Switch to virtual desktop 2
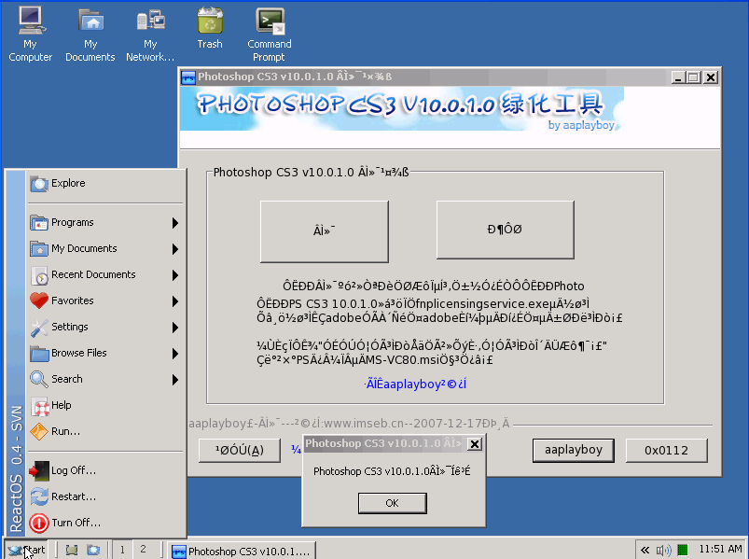 coord(143,550)
